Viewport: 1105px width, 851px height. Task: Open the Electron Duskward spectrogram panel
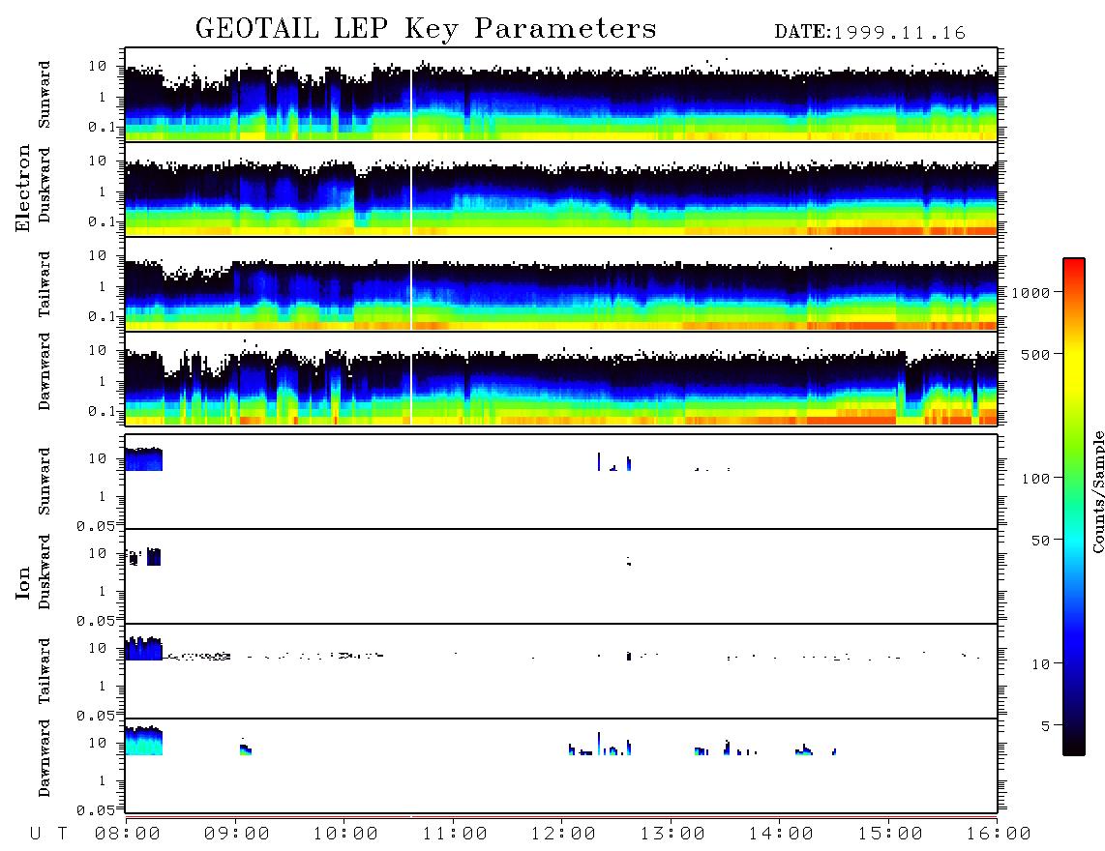(x=561, y=189)
